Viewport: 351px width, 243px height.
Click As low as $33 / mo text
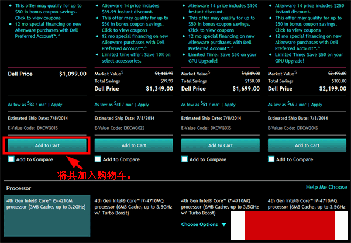click(27, 104)
